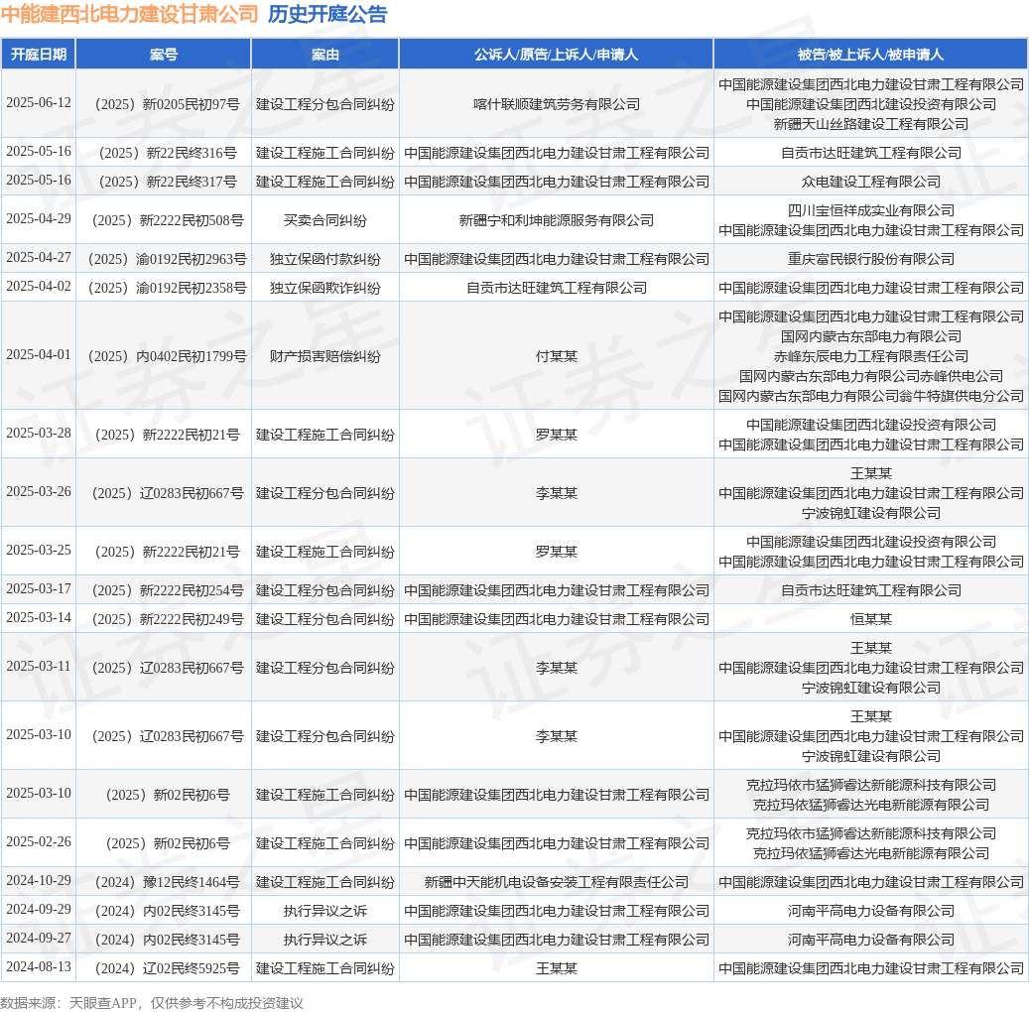This screenshot has height=1012, width=1029.
Task: Select the date cell 2024-10-29
Action: point(39,880)
